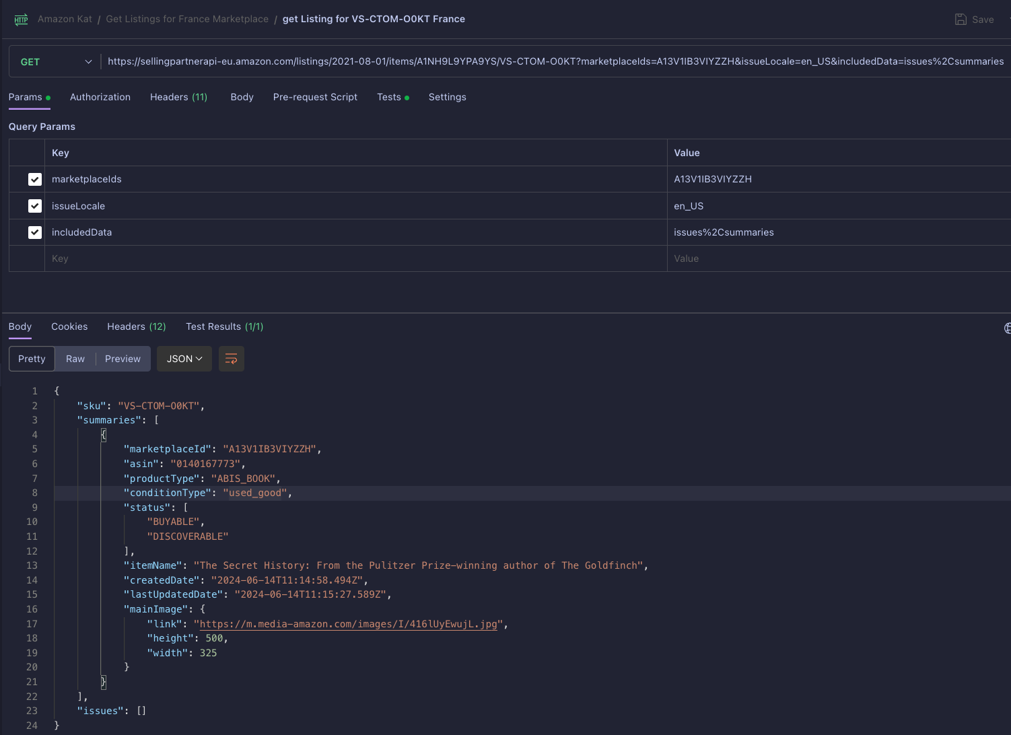Click the "VS-CTOM-O0KT" sku value in JSON
This screenshot has width=1011, height=735.
[158, 406]
